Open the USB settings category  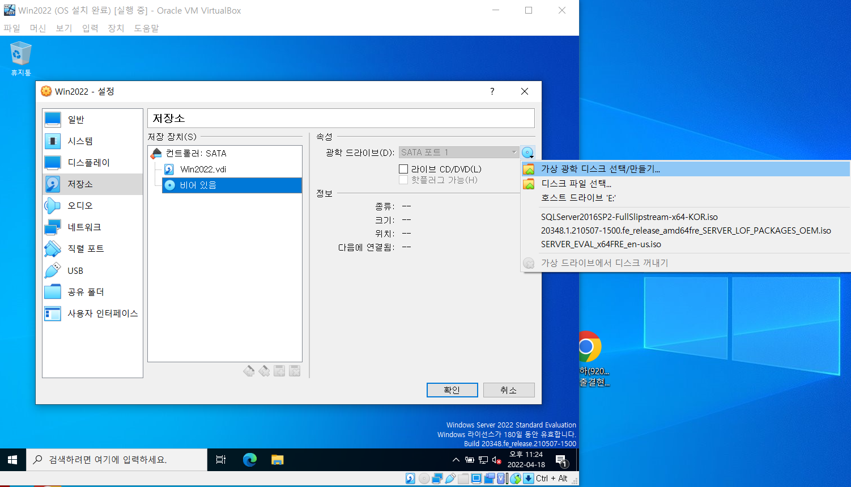(x=92, y=270)
